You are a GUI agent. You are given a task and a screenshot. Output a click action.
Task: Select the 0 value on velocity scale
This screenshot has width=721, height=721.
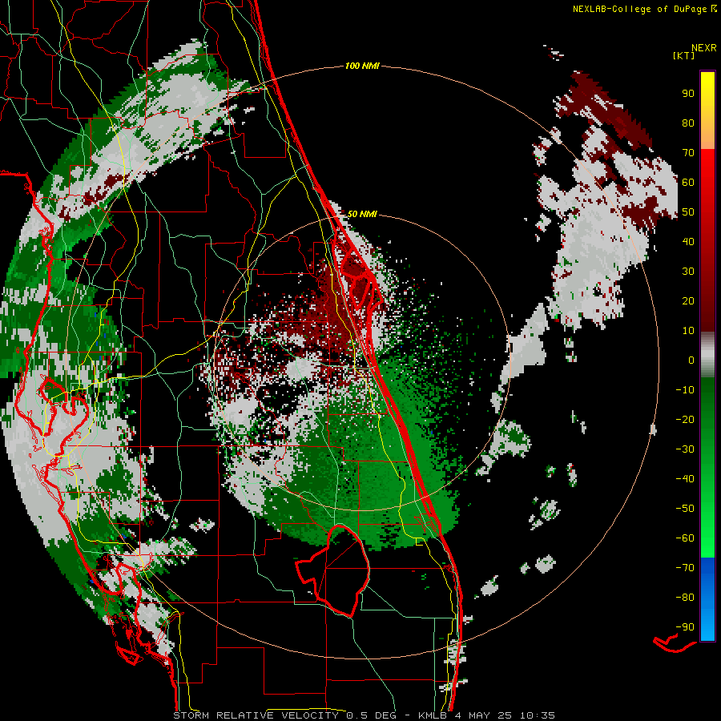point(691,360)
